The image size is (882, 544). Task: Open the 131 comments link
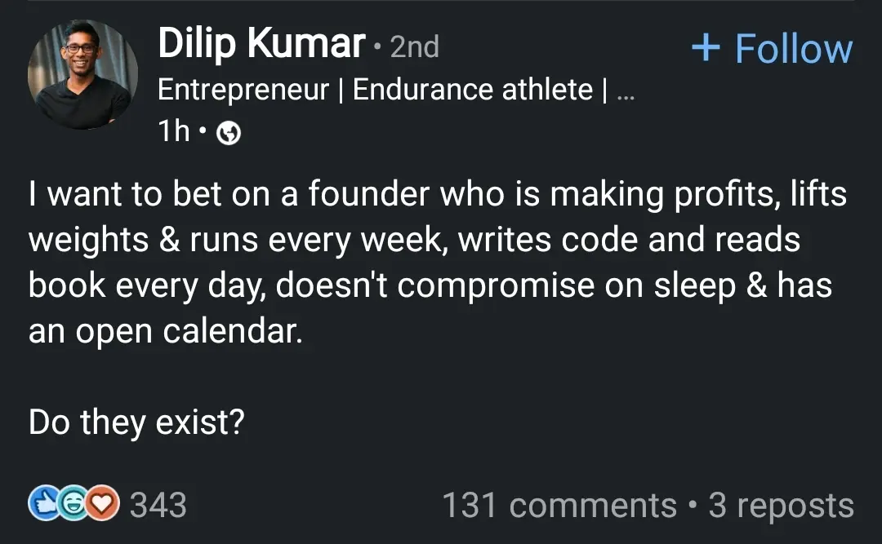559,505
